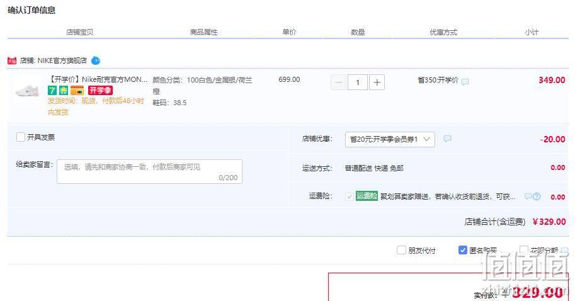Toggle the 花呗分期 installment checkbox
The width and height of the screenshot is (575, 301).
523,250
